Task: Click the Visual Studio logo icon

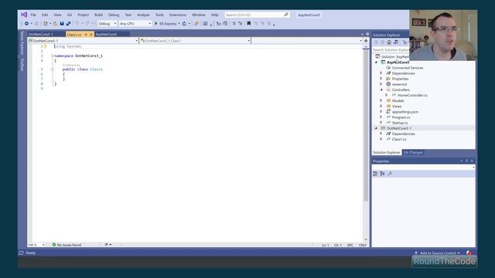Action: pyautogui.click(x=24, y=15)
